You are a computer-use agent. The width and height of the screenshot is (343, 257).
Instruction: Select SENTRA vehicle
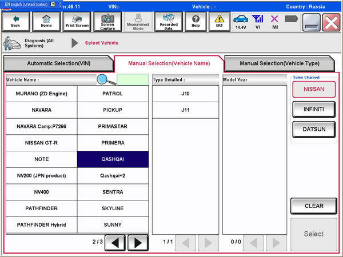click(x=113, y=192)
